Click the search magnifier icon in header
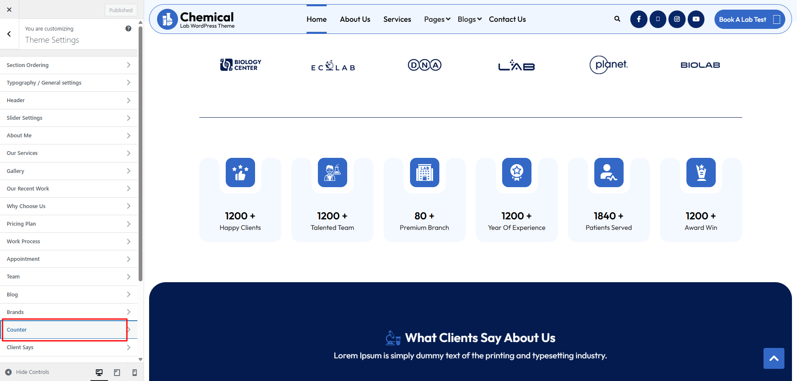 pyautogui.click(x=617, y=19)
